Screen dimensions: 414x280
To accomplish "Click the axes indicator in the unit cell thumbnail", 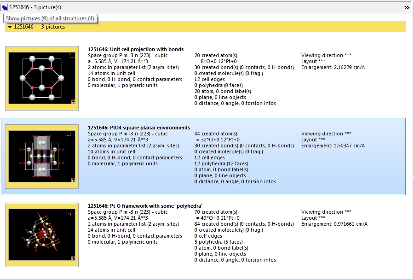I will tap(70, 56).
